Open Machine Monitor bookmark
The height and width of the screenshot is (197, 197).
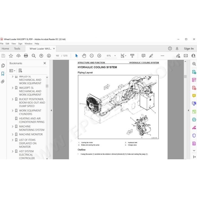click(31, 135)
